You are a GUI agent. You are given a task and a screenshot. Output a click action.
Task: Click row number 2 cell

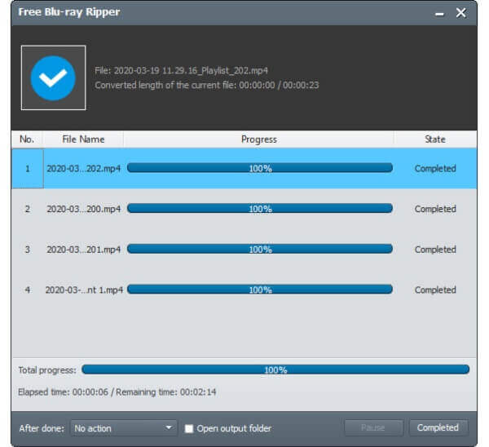point(28,209)
